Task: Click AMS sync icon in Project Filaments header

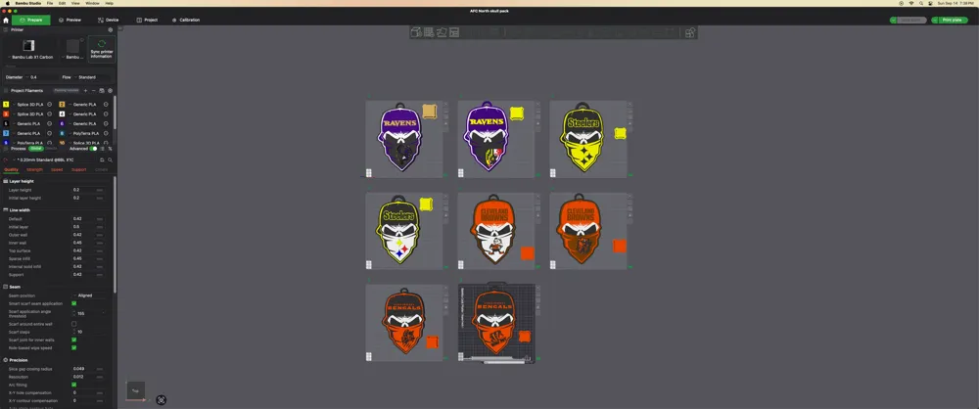Action: tap(102, 91)
